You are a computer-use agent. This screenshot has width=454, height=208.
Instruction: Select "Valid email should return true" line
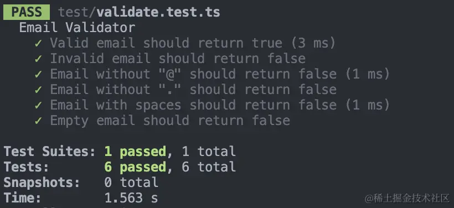pos(166,43)
